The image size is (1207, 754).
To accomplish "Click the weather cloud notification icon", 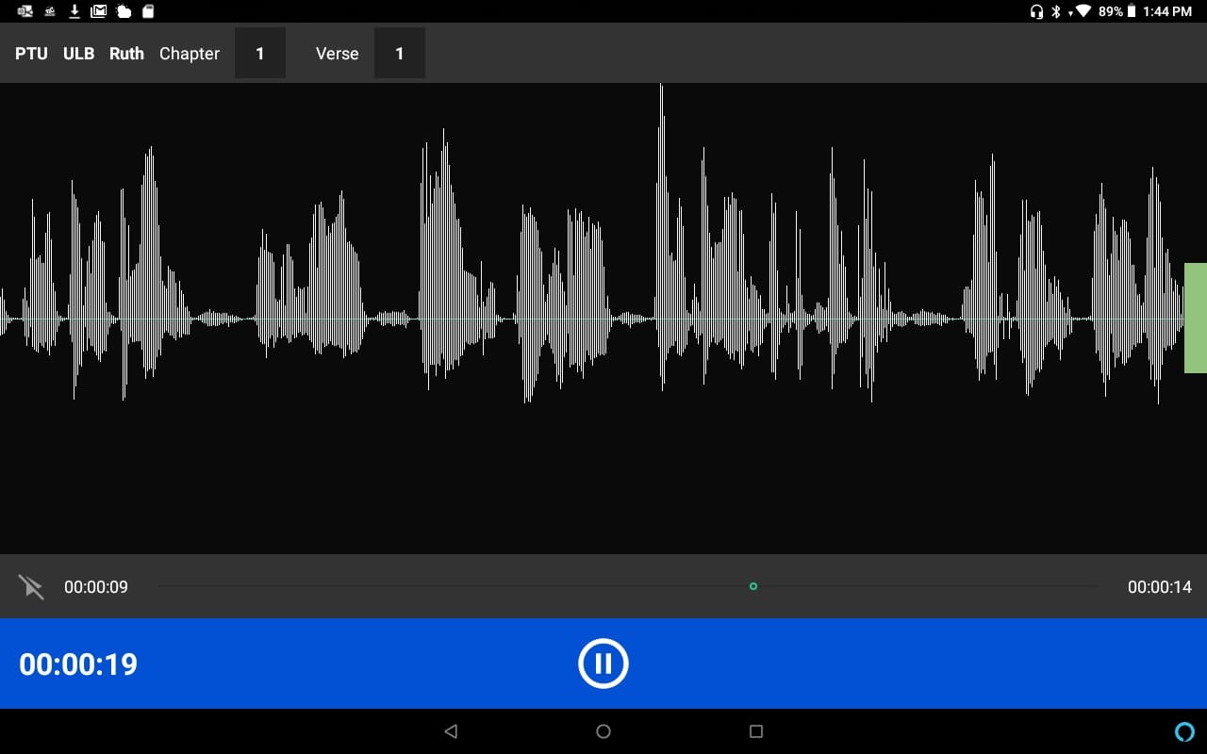I will point(124,11).
